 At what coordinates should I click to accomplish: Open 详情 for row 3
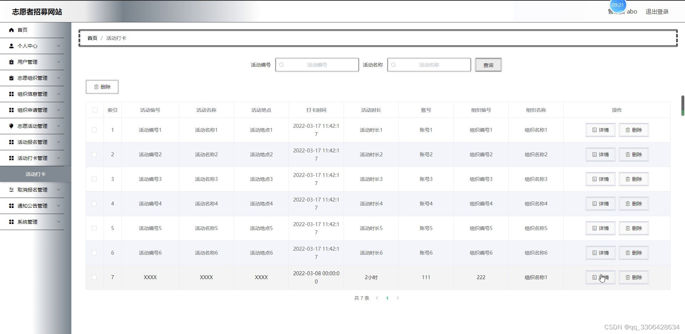(x=600, y=179)
